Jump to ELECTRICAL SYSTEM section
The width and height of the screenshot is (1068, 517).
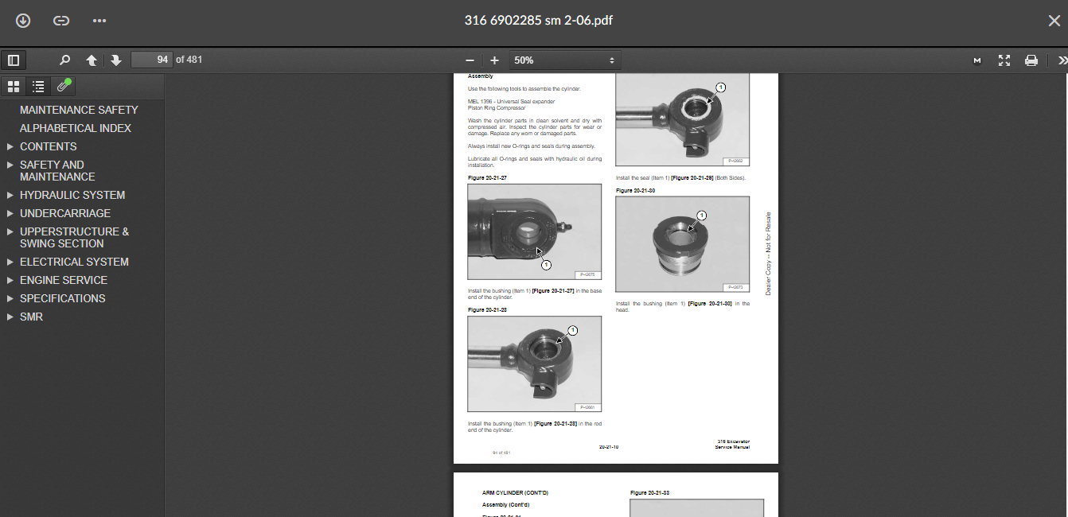[74, 262]
